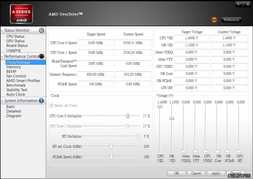Click the AMD A-Series logo badge
This screenshot has width=253, height=179.
coord(21,14)
